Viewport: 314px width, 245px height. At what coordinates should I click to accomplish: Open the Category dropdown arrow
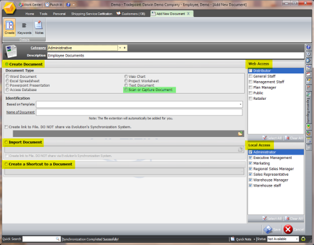[x=120, y=48]
